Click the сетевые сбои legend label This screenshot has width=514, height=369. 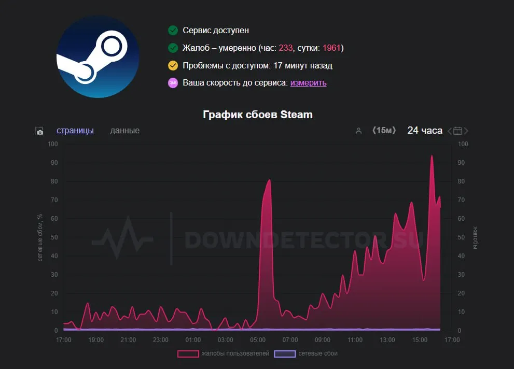tap(318, 353)
